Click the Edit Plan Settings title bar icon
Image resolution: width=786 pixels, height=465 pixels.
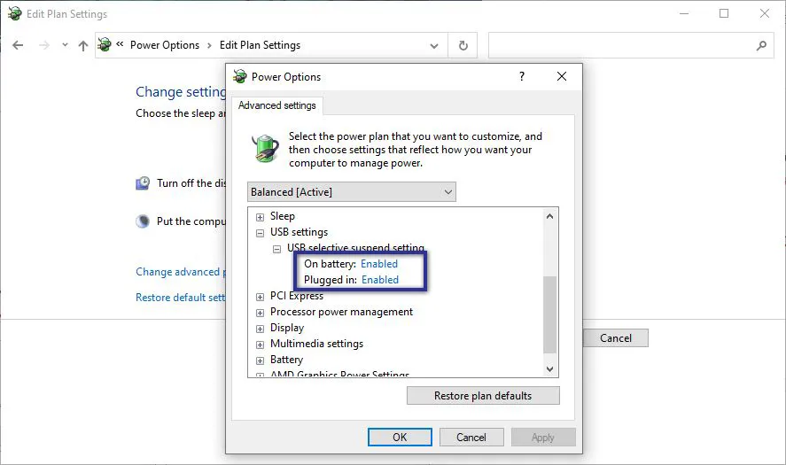tap(14, 13)
